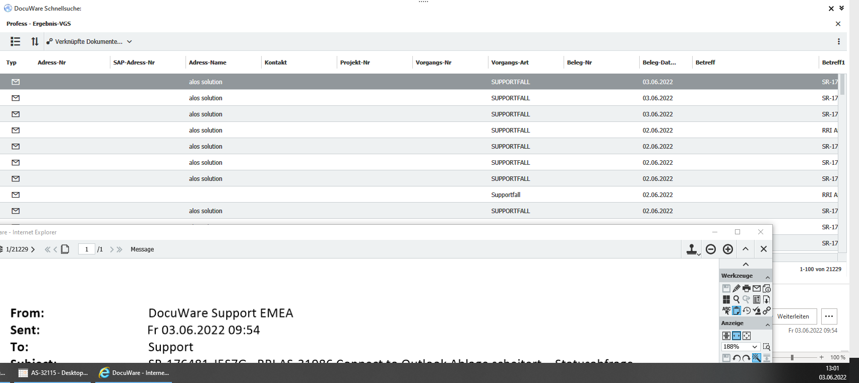Collapse the Werkzeuge panel section

pos(767,276)
